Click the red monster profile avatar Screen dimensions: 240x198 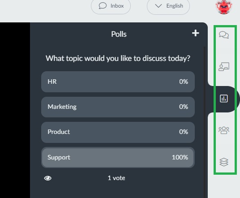click(223, 7)
